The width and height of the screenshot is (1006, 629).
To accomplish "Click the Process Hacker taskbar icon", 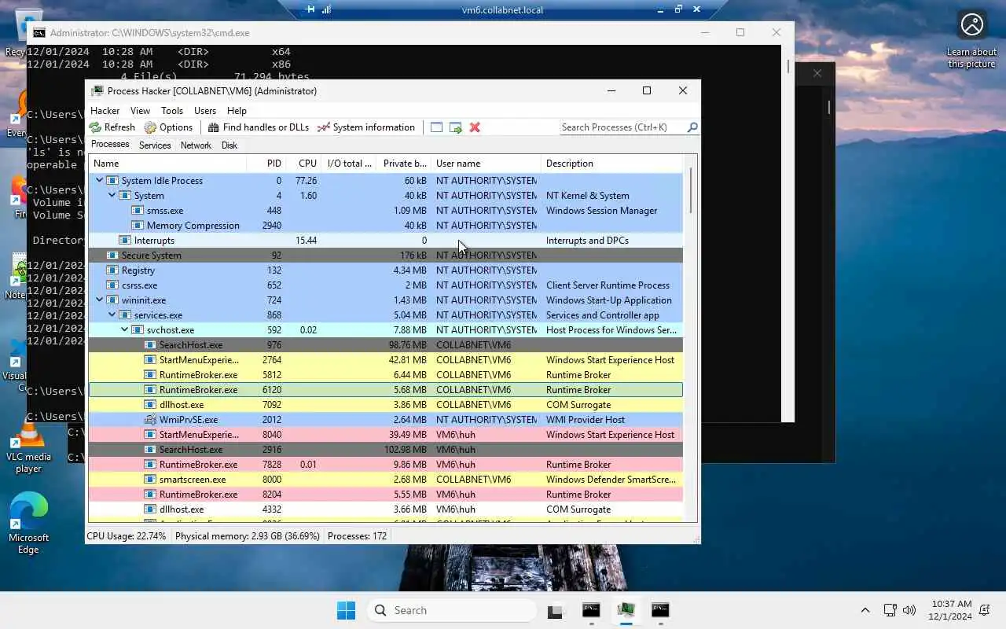I will [626, 610].
